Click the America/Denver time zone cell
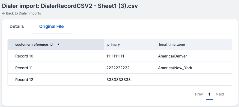The height and width of the screenshot is (107, 239). pos(172,56)
